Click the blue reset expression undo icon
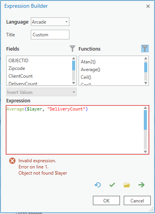 click(x=98, y=185)
